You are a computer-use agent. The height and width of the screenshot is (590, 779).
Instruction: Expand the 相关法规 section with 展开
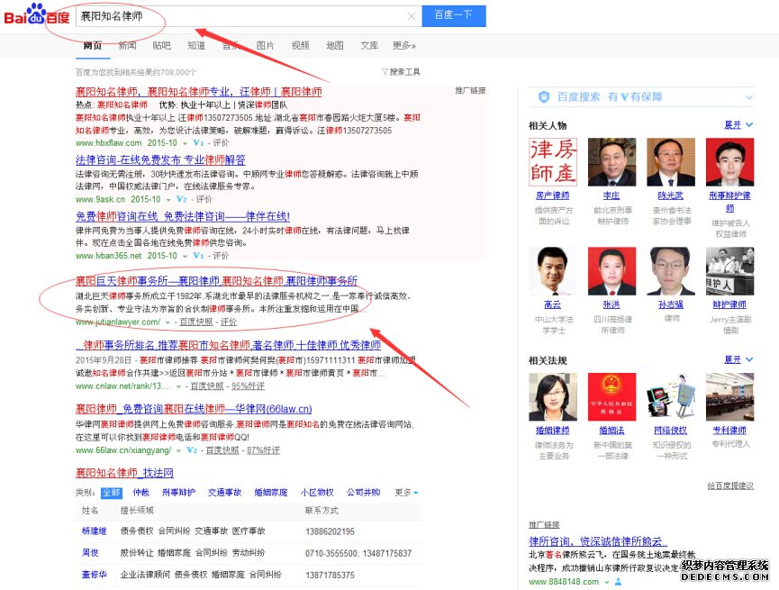point(738,359)
